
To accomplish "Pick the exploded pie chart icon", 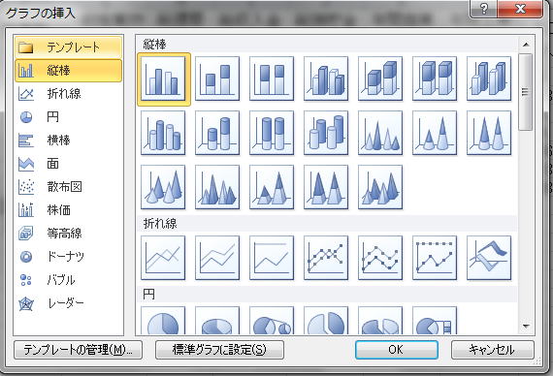I will [326, 321].
